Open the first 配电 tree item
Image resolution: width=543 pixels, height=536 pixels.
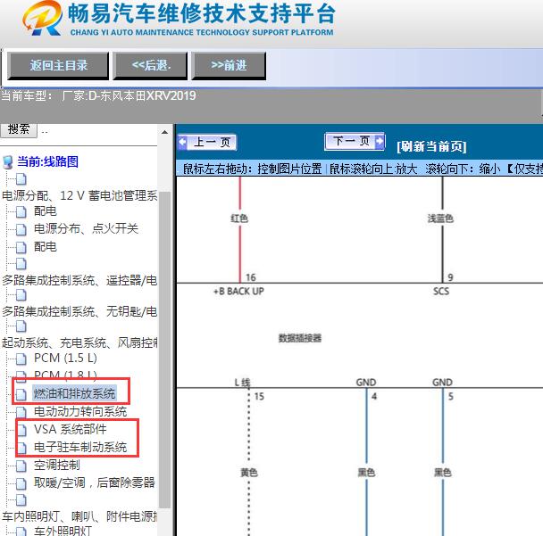45,211
